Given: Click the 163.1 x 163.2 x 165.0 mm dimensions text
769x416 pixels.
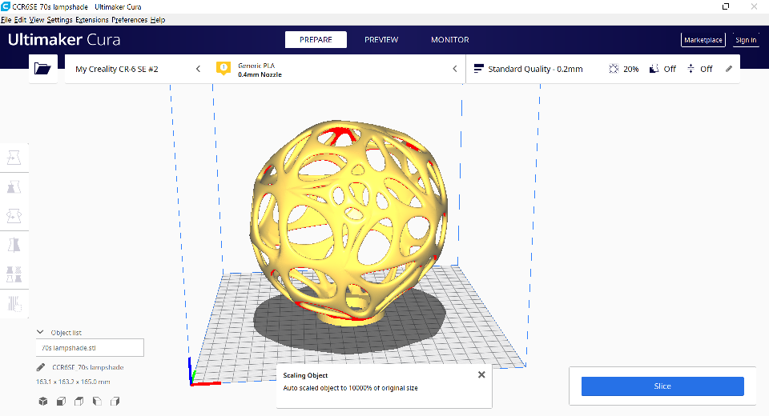Looking at the screenshot, I should [x=73, y=382].
